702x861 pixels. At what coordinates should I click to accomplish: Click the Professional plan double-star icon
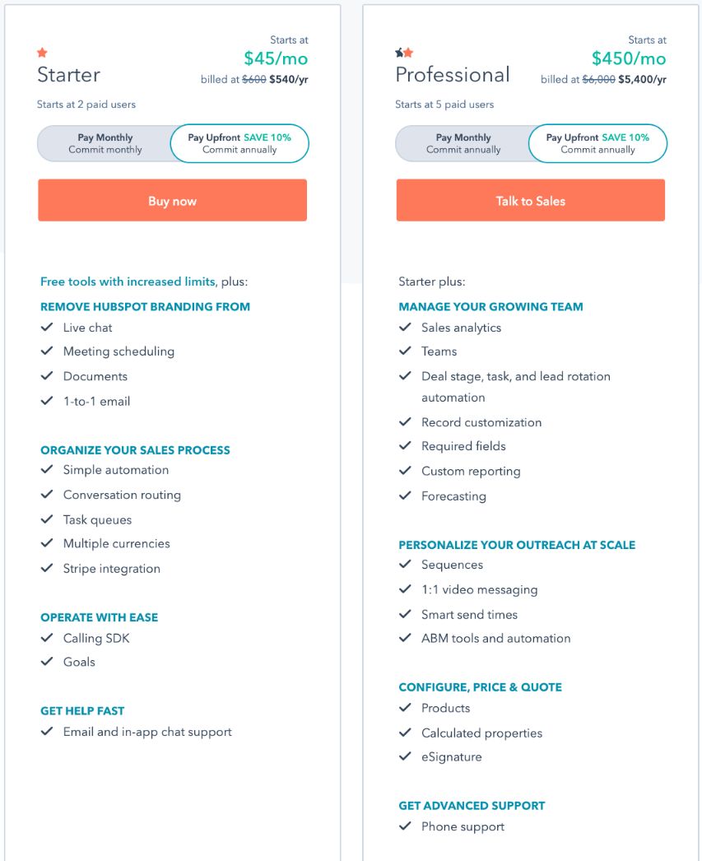(x=404, y=53)
